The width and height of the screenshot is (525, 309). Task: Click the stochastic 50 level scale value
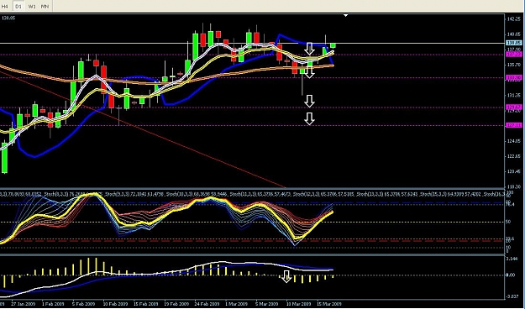(x=508, y=222)
